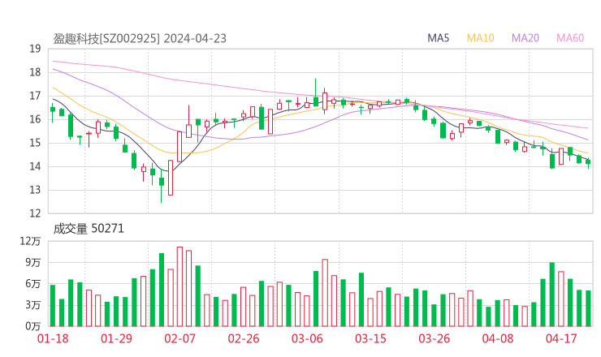
Task: Click the 01-18 date label
Action: pyautogui.click(x=53, y=338)
